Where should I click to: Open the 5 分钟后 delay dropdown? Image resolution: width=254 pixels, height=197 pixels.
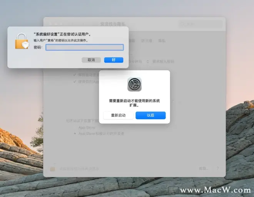139,61
